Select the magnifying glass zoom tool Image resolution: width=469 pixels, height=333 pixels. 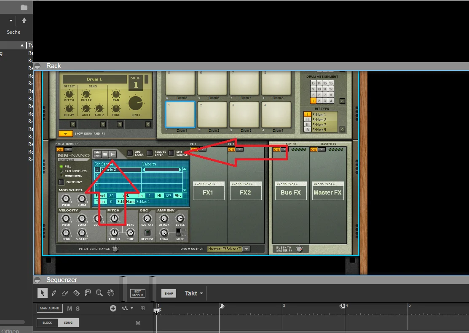[99, 293]
